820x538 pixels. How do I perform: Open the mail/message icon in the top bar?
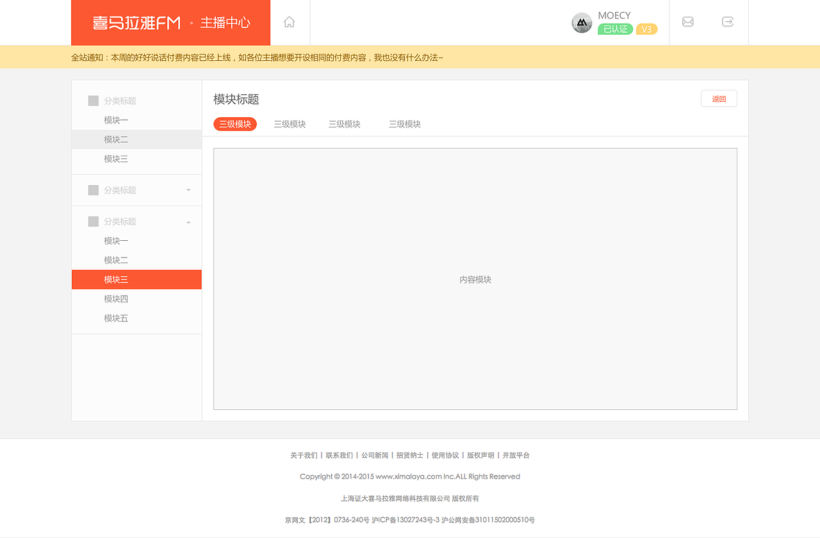point(688,22)
